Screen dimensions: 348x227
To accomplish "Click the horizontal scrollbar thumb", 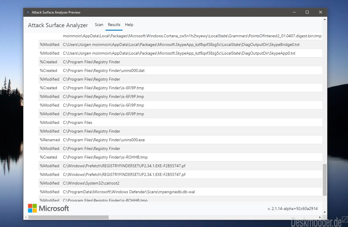I will tap(69, 217).
